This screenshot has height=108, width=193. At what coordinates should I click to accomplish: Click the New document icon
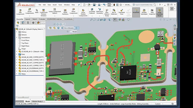click(84, 5)
